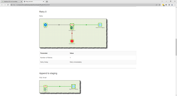
Task: Click the Append to staging table icon in first diagram
Action: pyautogui.click(x=100, y=25)
